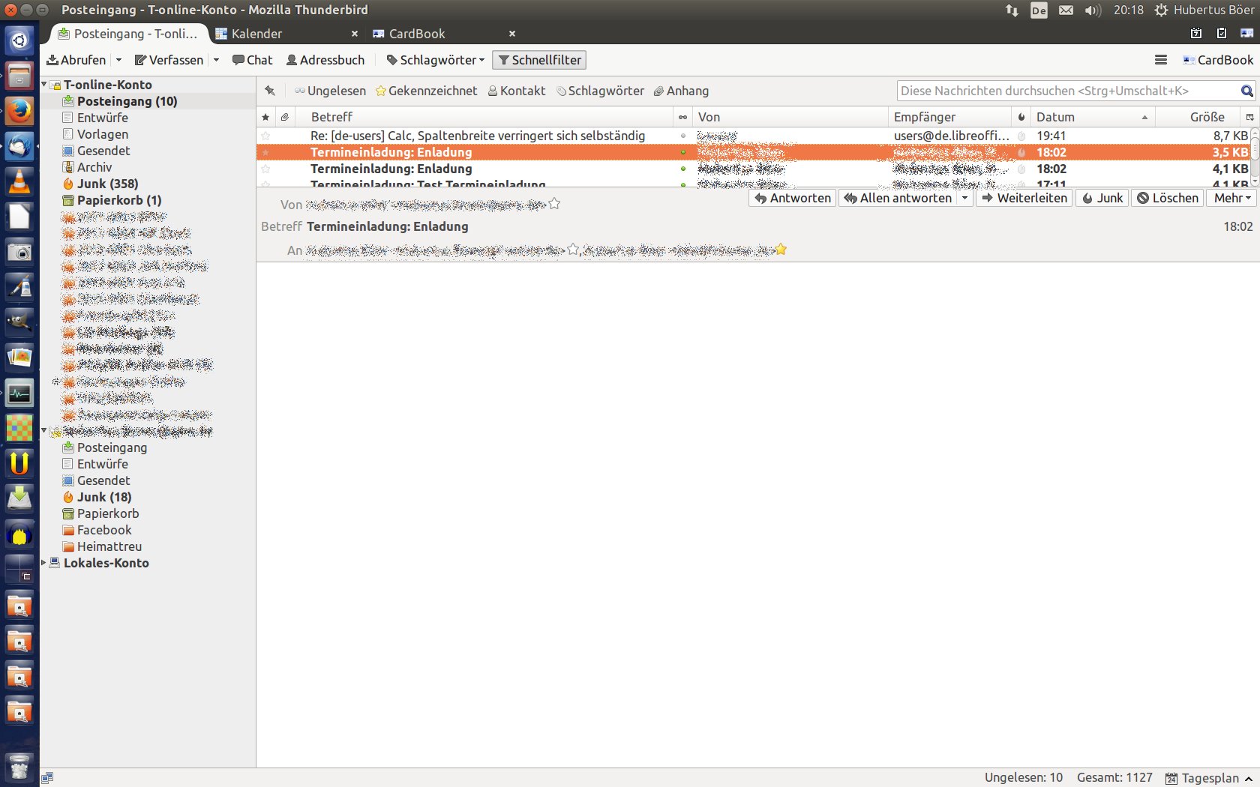
Task: Star the sender in the Von line
Action: coord(554,203)
